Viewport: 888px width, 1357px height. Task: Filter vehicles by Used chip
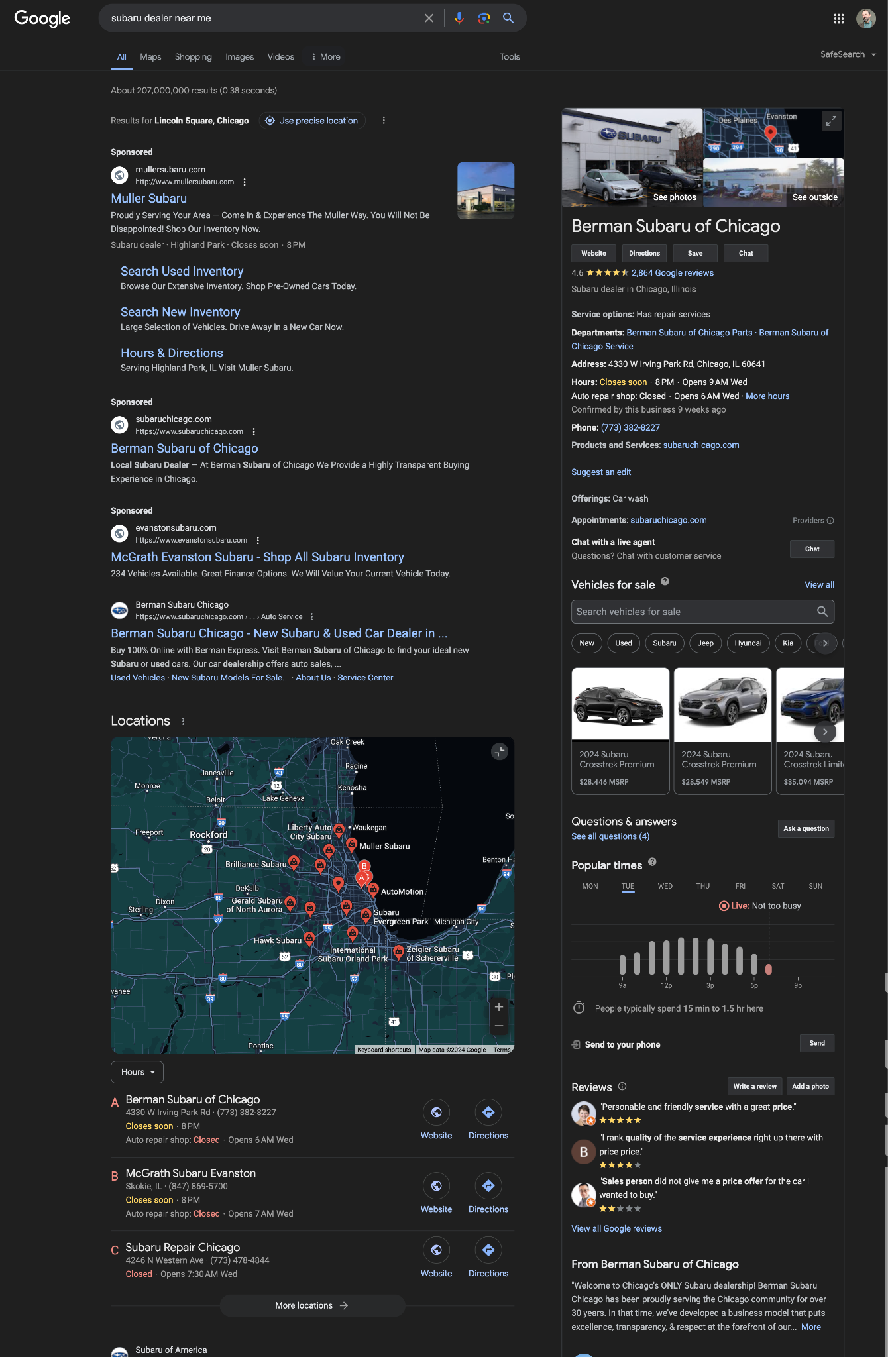624,643
